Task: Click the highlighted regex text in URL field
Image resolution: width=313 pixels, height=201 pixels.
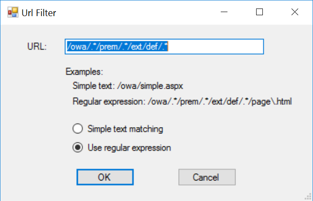Action: point(117,46)
